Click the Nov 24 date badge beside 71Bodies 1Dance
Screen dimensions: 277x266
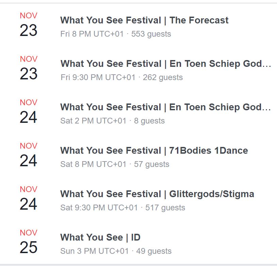29,155
